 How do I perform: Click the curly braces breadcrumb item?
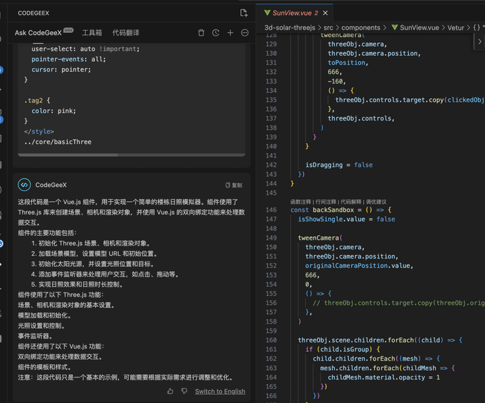(x=477, y=28)
